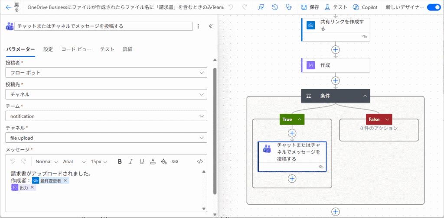Screen dimensions: 444x219
Task: Remove the 出力 dynamic token
Action: [32, 187]
